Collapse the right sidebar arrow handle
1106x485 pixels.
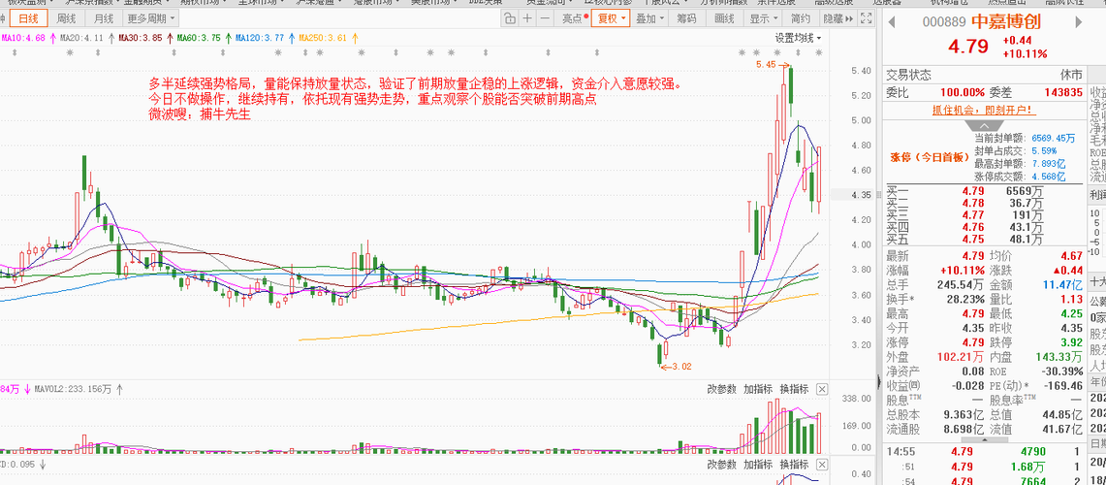click(879, 382)
